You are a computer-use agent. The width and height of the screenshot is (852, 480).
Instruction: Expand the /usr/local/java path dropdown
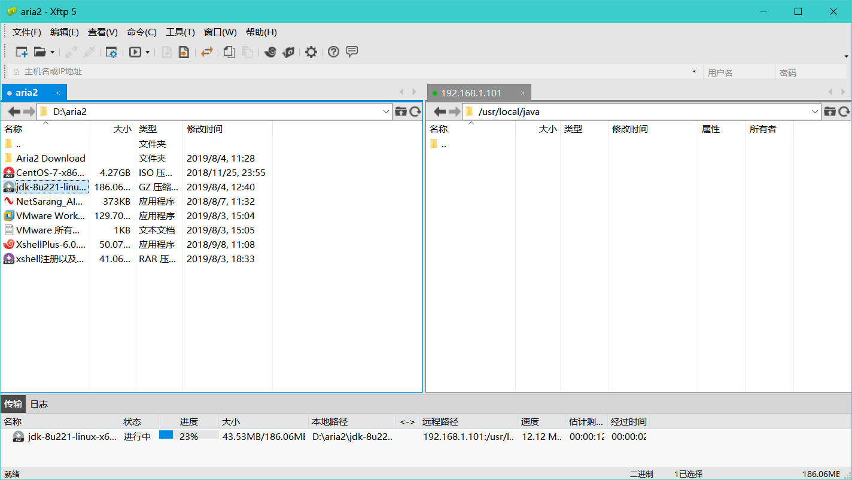816,111
